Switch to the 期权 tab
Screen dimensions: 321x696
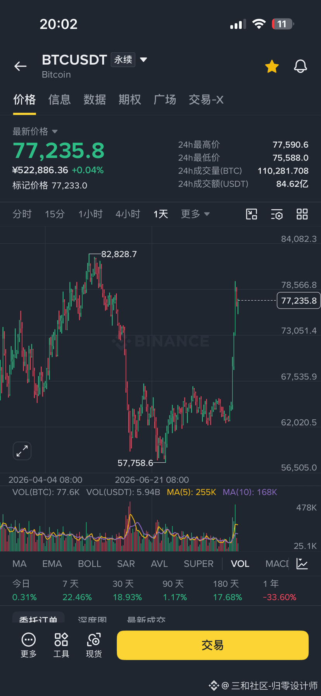point(129,100)
